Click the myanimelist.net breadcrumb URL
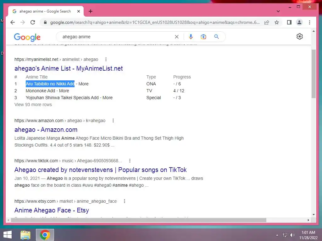The height and width of the screenshot is (241, 322). click(x=56, y=59)
